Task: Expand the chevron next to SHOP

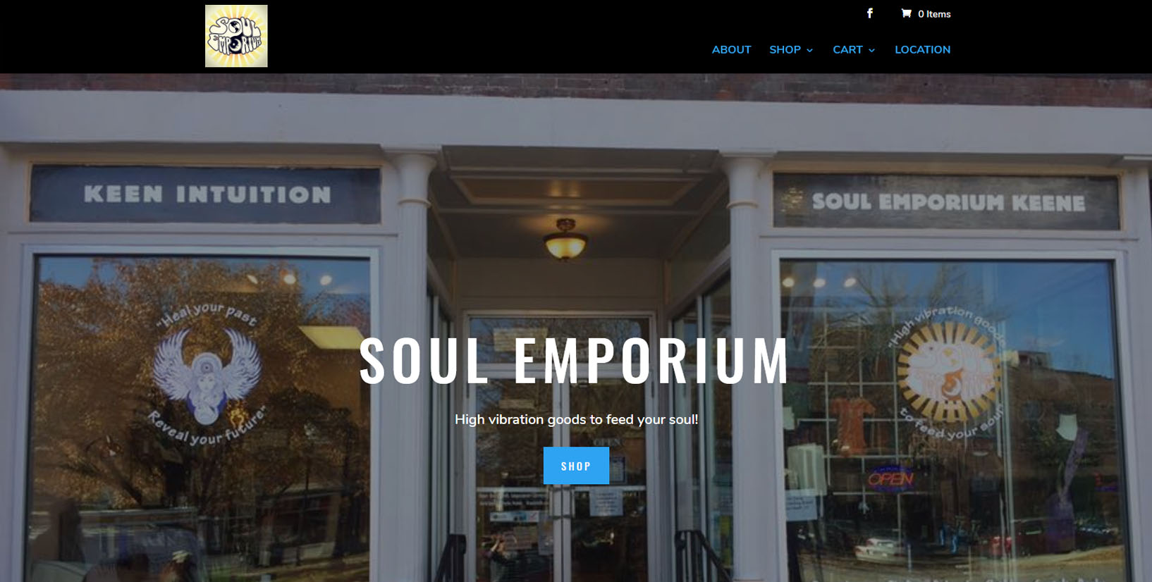Action: tap(809, 51)
